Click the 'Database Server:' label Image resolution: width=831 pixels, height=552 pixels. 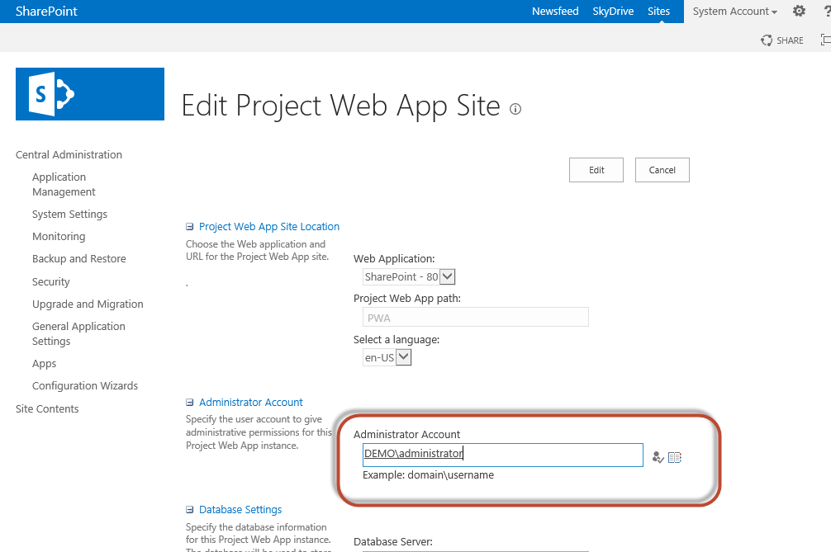(x=392, y=542)
